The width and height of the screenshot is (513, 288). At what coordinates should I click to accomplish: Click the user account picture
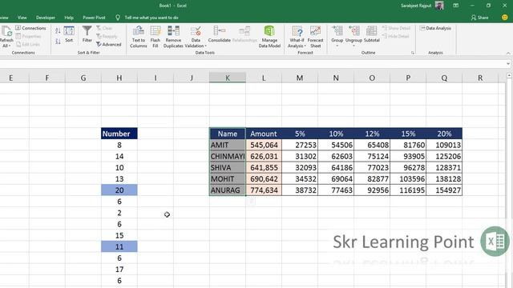pos(439,6)
